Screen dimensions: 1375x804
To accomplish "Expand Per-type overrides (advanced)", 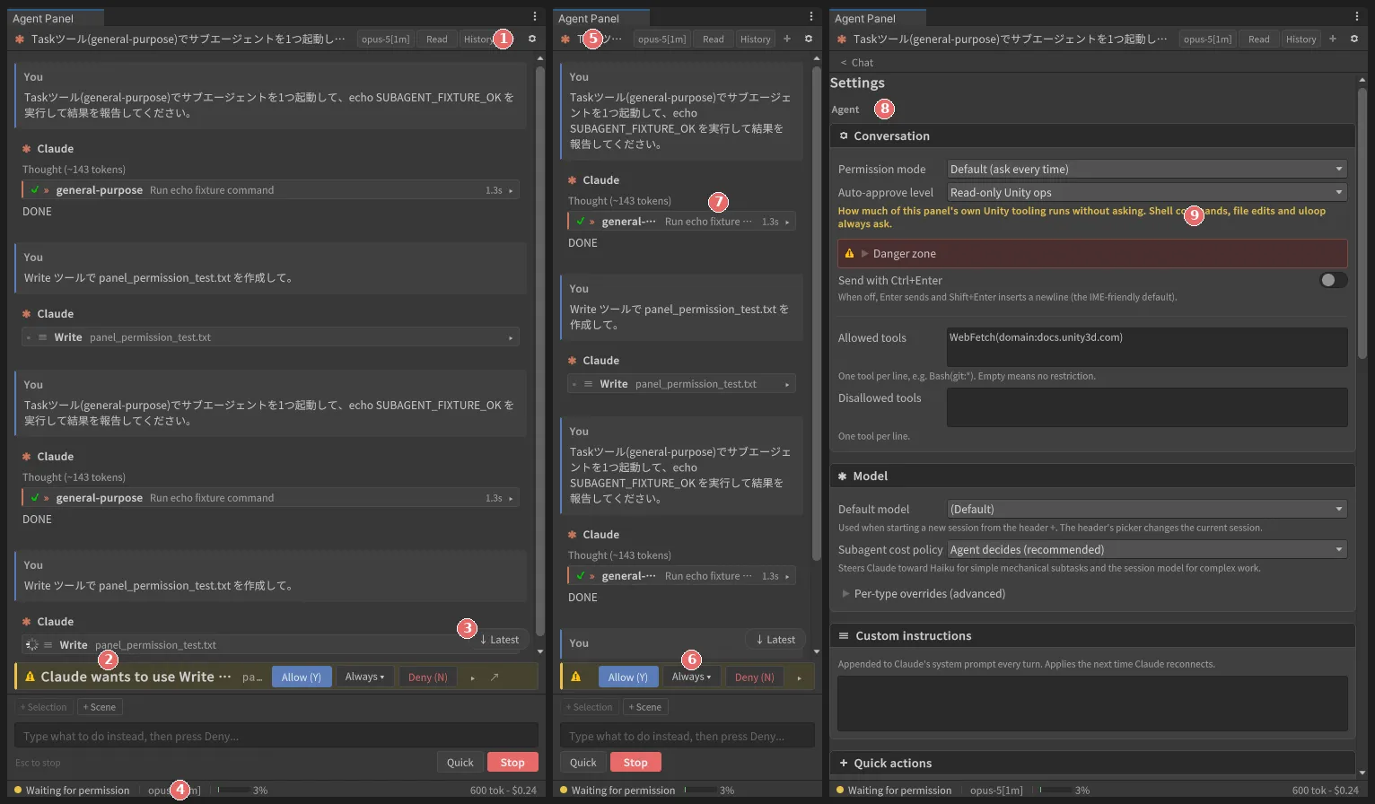I will [923, 593].
